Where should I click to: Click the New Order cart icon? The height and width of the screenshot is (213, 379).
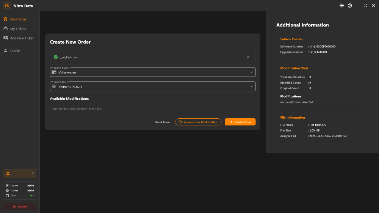[x=6, y=19]
